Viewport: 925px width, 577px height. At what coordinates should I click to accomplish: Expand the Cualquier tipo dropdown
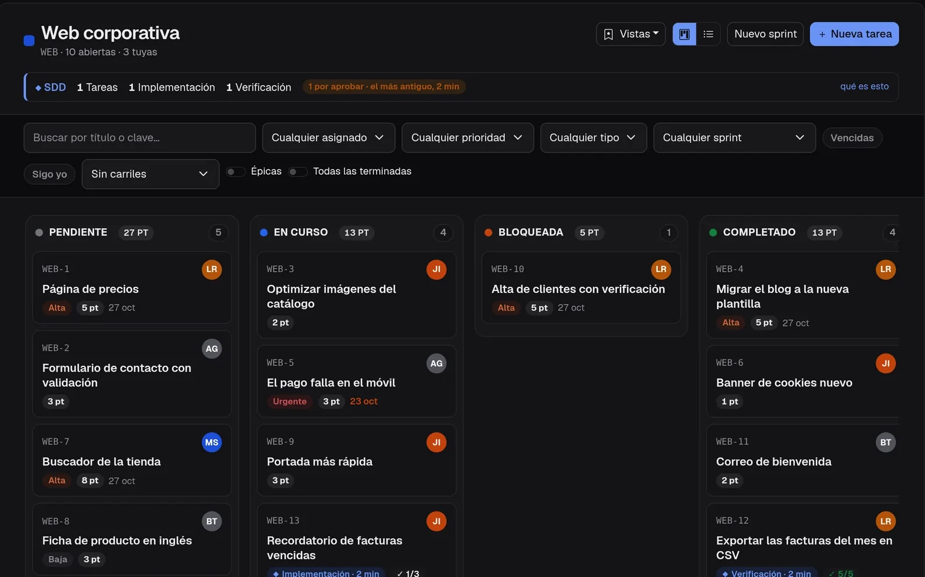(x=593, y=138)
